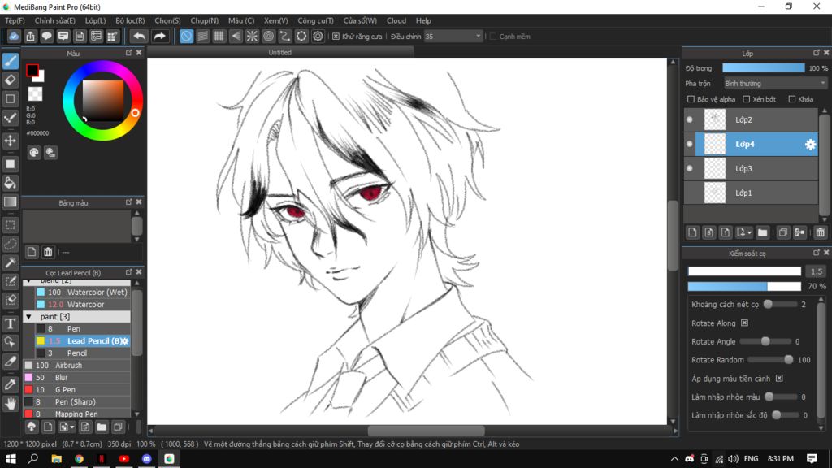Open the Bộ lọc(R) menu
This screenshot has width=832, height=468.
(x=130, y=20)
